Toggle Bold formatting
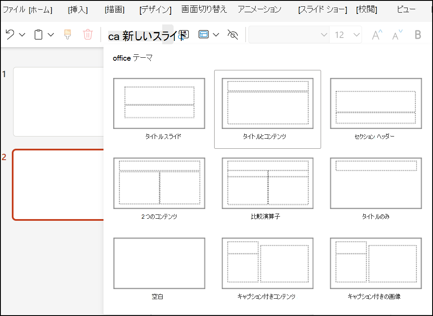The image size is (433, 316). coord(418,35)
